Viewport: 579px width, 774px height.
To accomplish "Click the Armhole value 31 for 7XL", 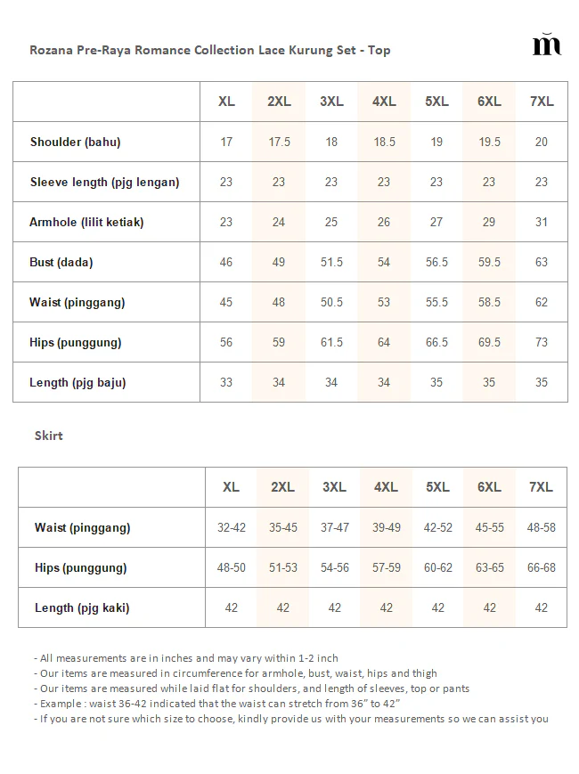I will pos(542,222).
